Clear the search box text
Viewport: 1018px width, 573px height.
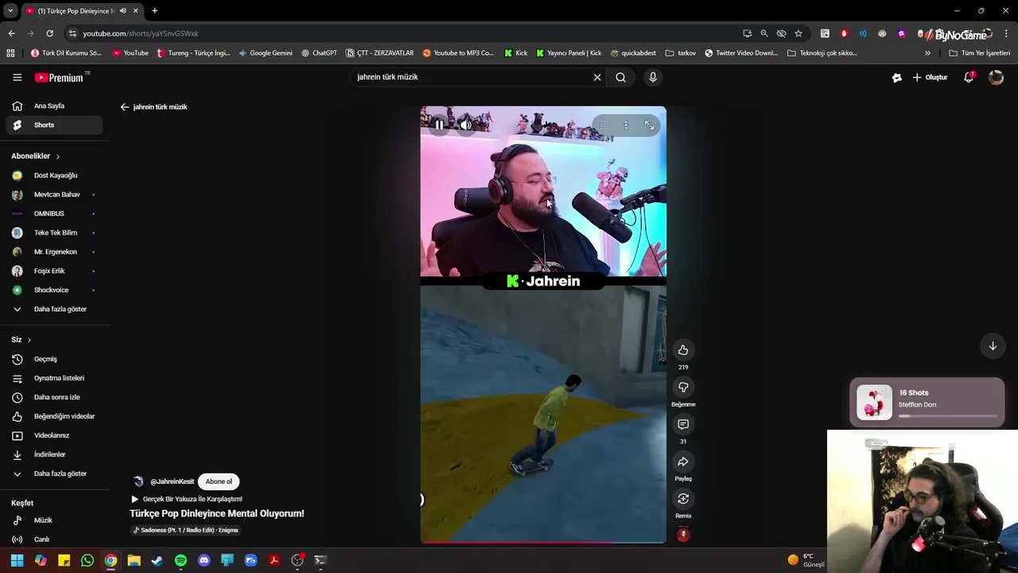[x=597, y=77]
